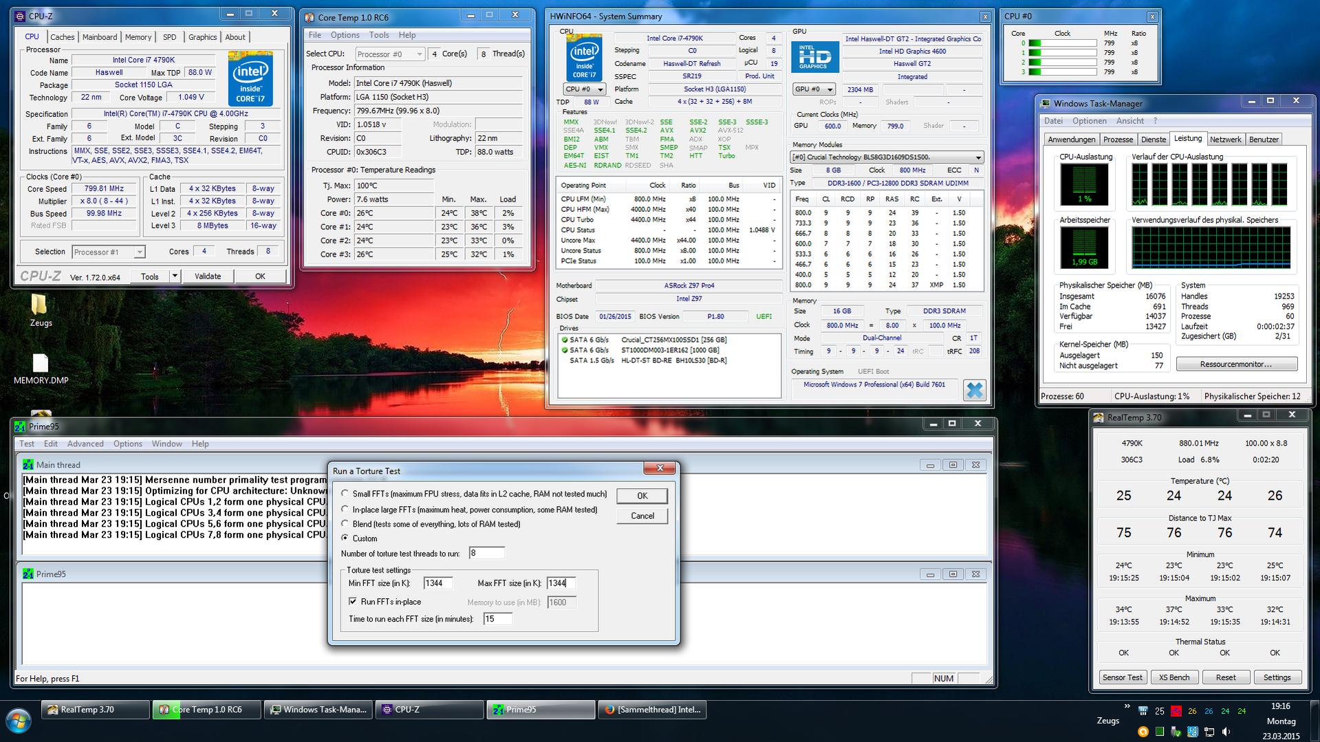1320x742 pixels.
Task: Click the Prime95 icon in Main thread title
Action: pyautogui.click(x=28, y=465)
